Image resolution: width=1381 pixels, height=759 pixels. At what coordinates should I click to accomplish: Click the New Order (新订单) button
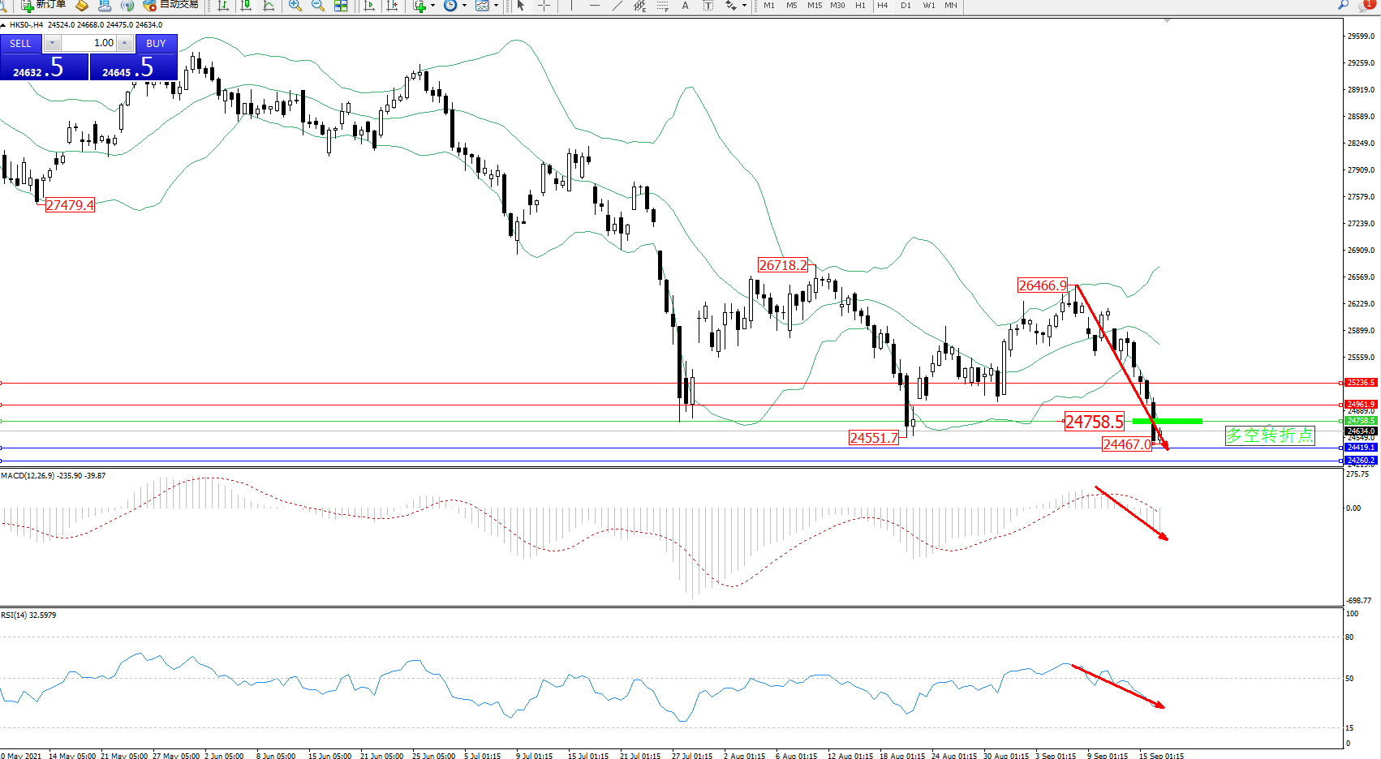click(x=44, y=5)
